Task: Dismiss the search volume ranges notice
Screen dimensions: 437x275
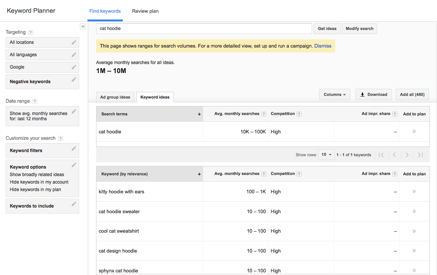Action: pyautogui.click(x=323, y=46)
